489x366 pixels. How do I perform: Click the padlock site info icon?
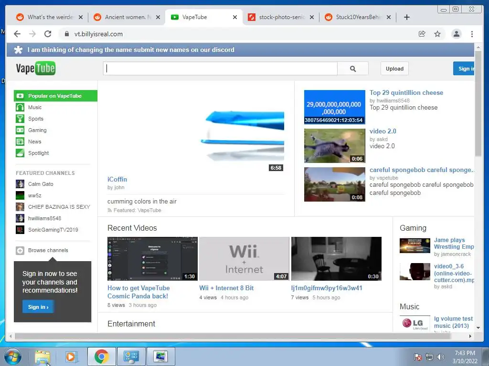coord(67,34)
